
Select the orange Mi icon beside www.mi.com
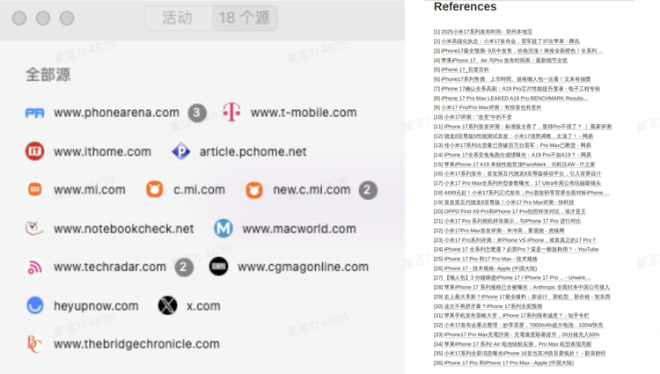(x=34, y=190)
